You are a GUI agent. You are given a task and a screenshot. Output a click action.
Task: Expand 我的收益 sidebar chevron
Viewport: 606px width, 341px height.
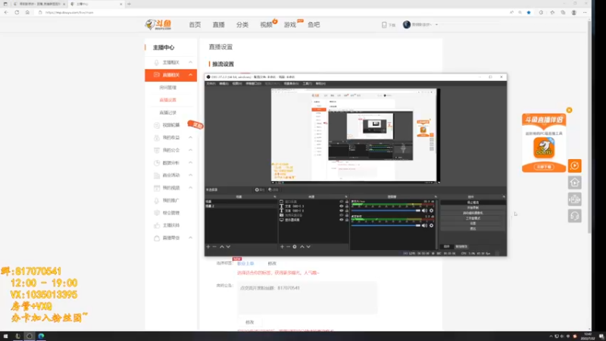click(x=191, y=138)
